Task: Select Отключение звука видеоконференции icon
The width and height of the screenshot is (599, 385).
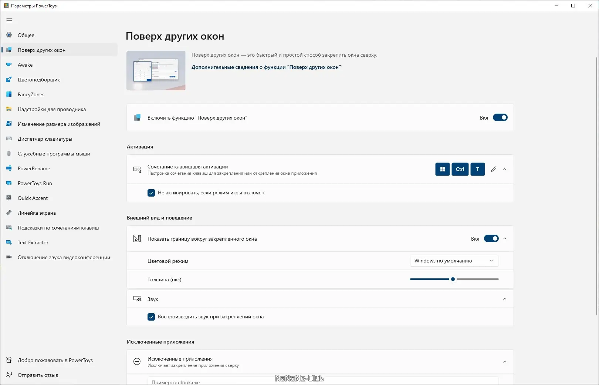Action: 9,257
